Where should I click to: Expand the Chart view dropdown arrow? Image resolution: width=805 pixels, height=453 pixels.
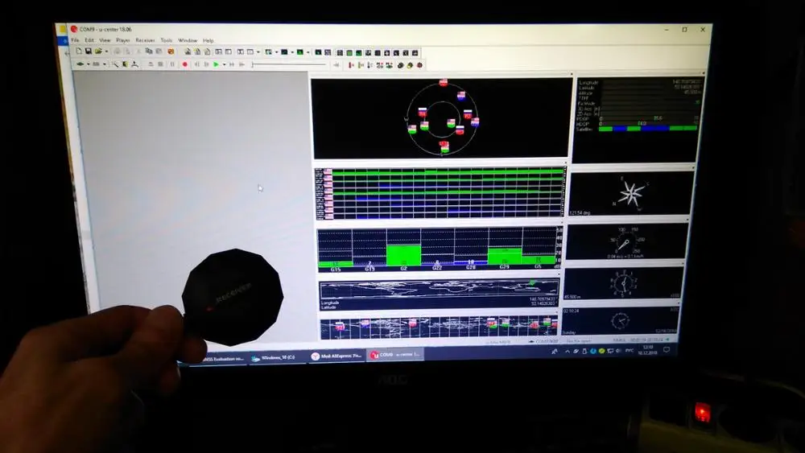pos(277,52)
